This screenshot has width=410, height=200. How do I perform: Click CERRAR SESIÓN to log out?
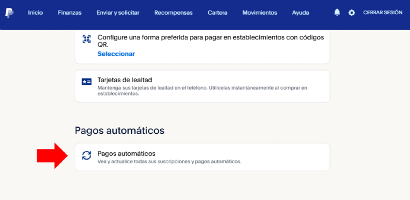click(383, 13)
